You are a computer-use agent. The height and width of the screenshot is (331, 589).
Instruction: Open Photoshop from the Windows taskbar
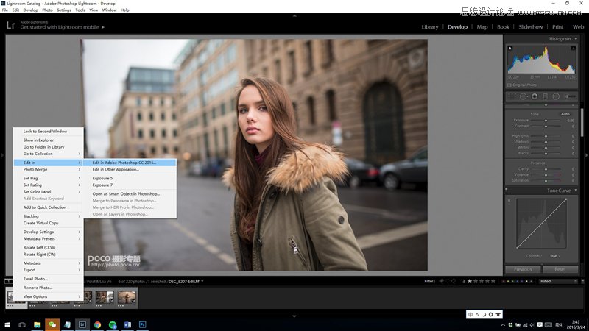pyautogui.click(x=142, y=324)
